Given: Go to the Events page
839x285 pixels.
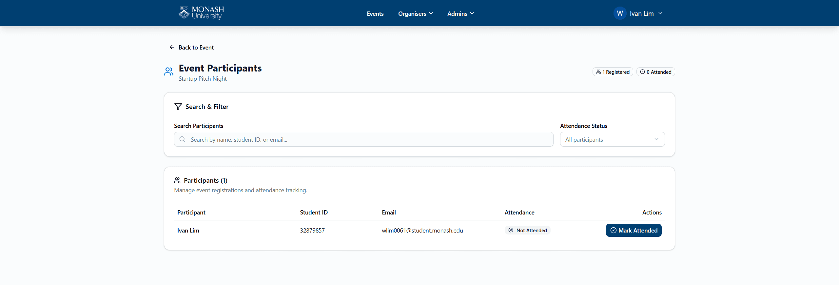Looking at the screenshot, I should click(375, 13).
